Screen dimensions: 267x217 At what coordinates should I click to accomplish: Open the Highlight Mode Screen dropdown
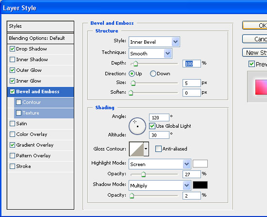coord(160,164)
